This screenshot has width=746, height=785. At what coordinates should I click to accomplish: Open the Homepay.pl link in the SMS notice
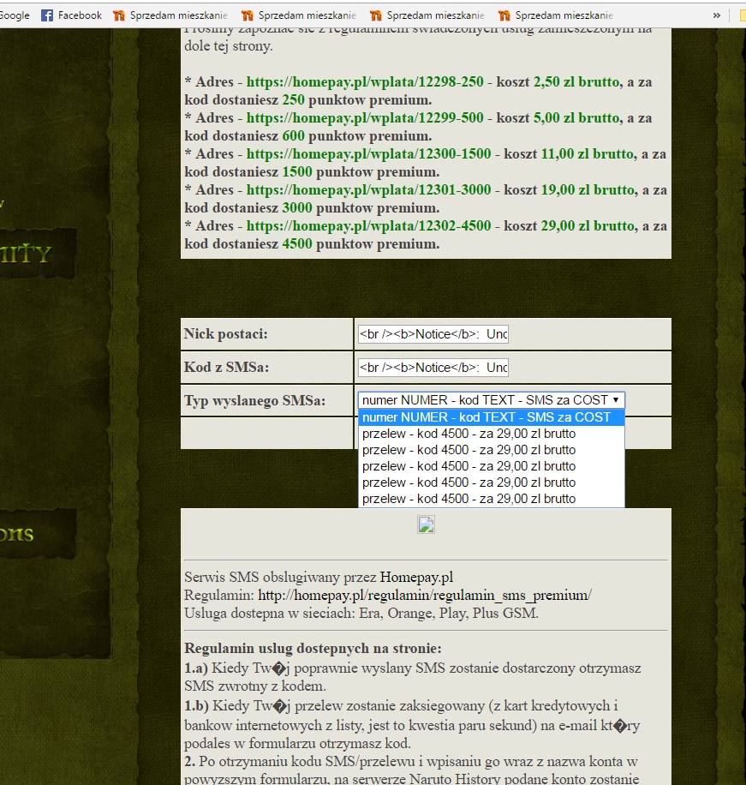point(416,578)
